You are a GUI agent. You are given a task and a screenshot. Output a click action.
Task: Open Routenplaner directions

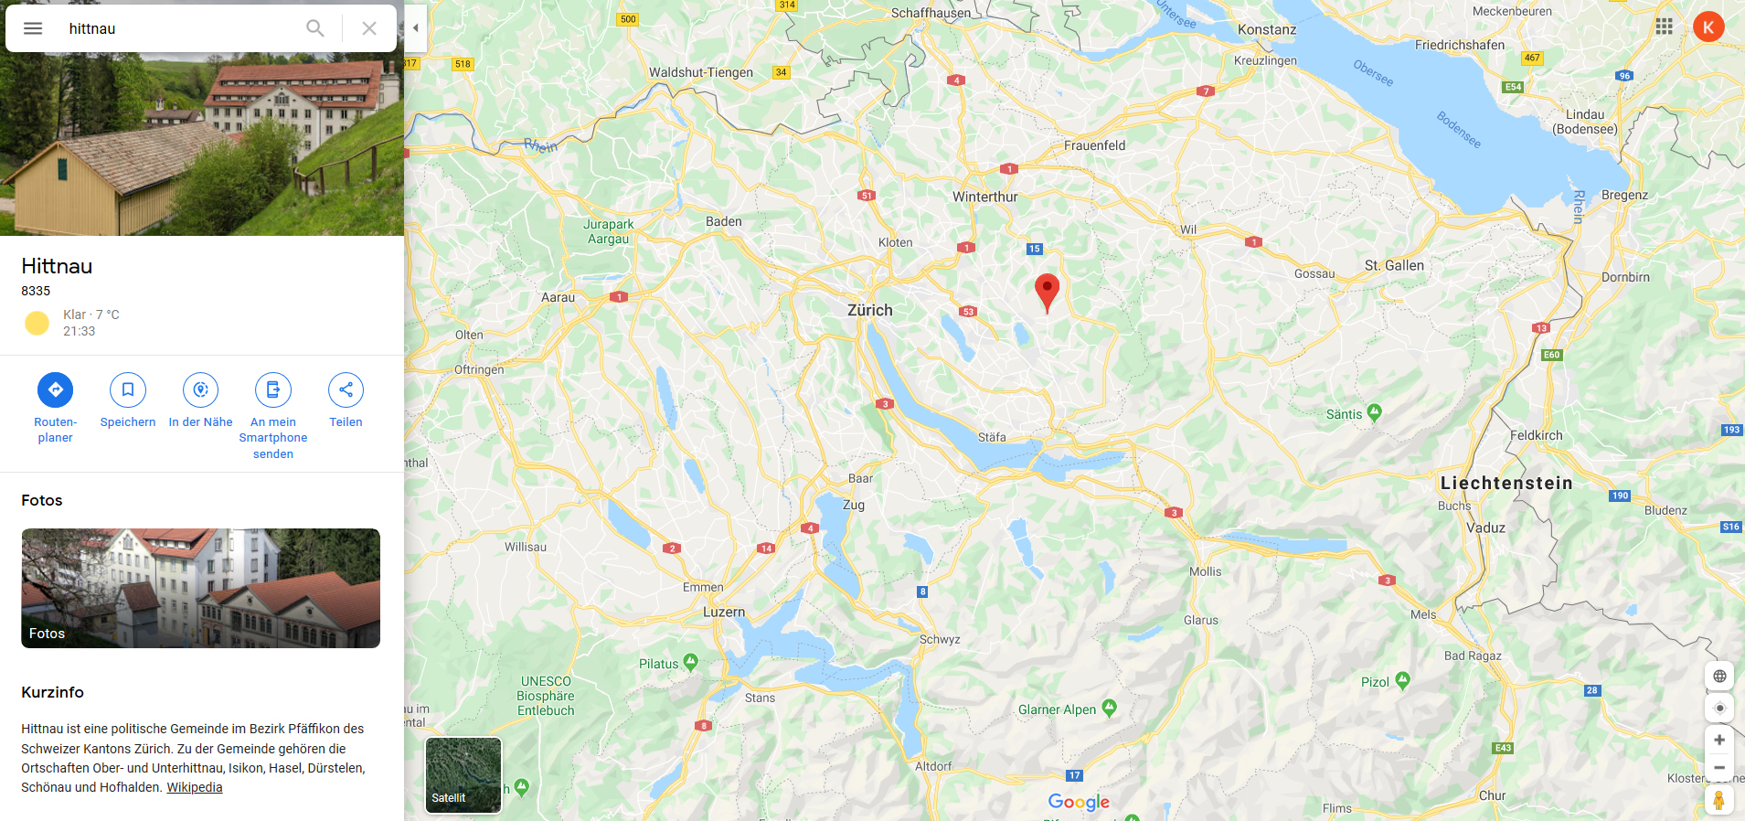click(56, 390)
